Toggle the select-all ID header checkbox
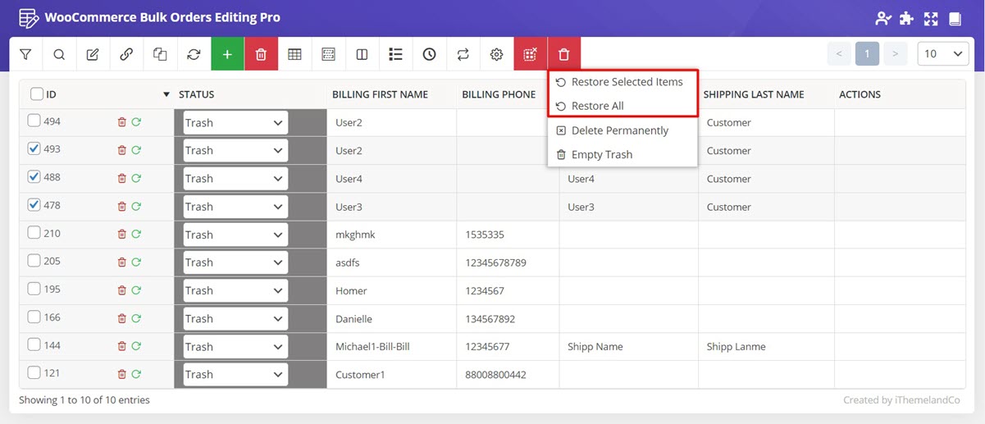Viewport: 985px width, 424px height. (37, 94)
